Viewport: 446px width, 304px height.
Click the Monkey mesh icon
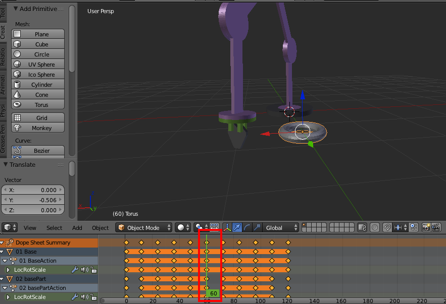coord(17,128)
